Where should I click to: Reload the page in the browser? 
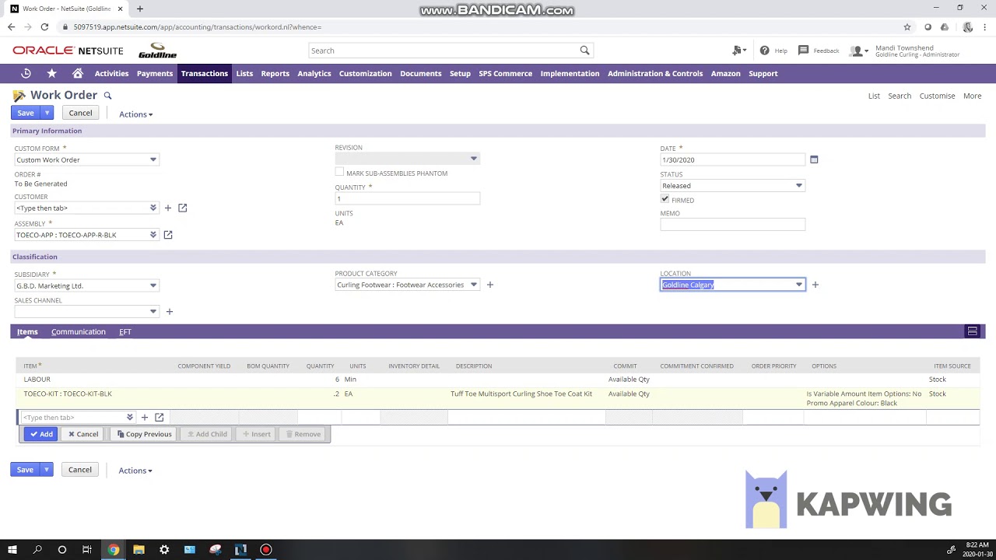pos(44,26)
